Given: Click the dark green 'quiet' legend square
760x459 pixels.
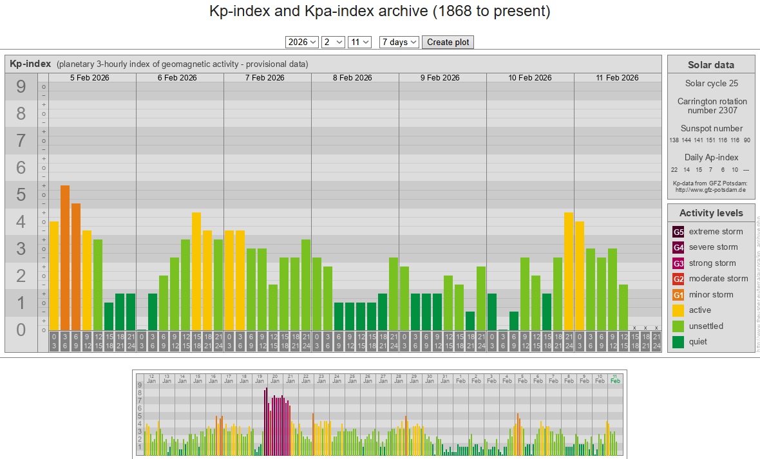Looking at the screenshot, I should [x=678, y=342].
